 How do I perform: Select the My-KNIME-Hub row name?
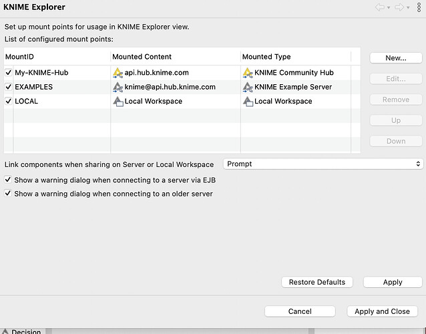41,73
